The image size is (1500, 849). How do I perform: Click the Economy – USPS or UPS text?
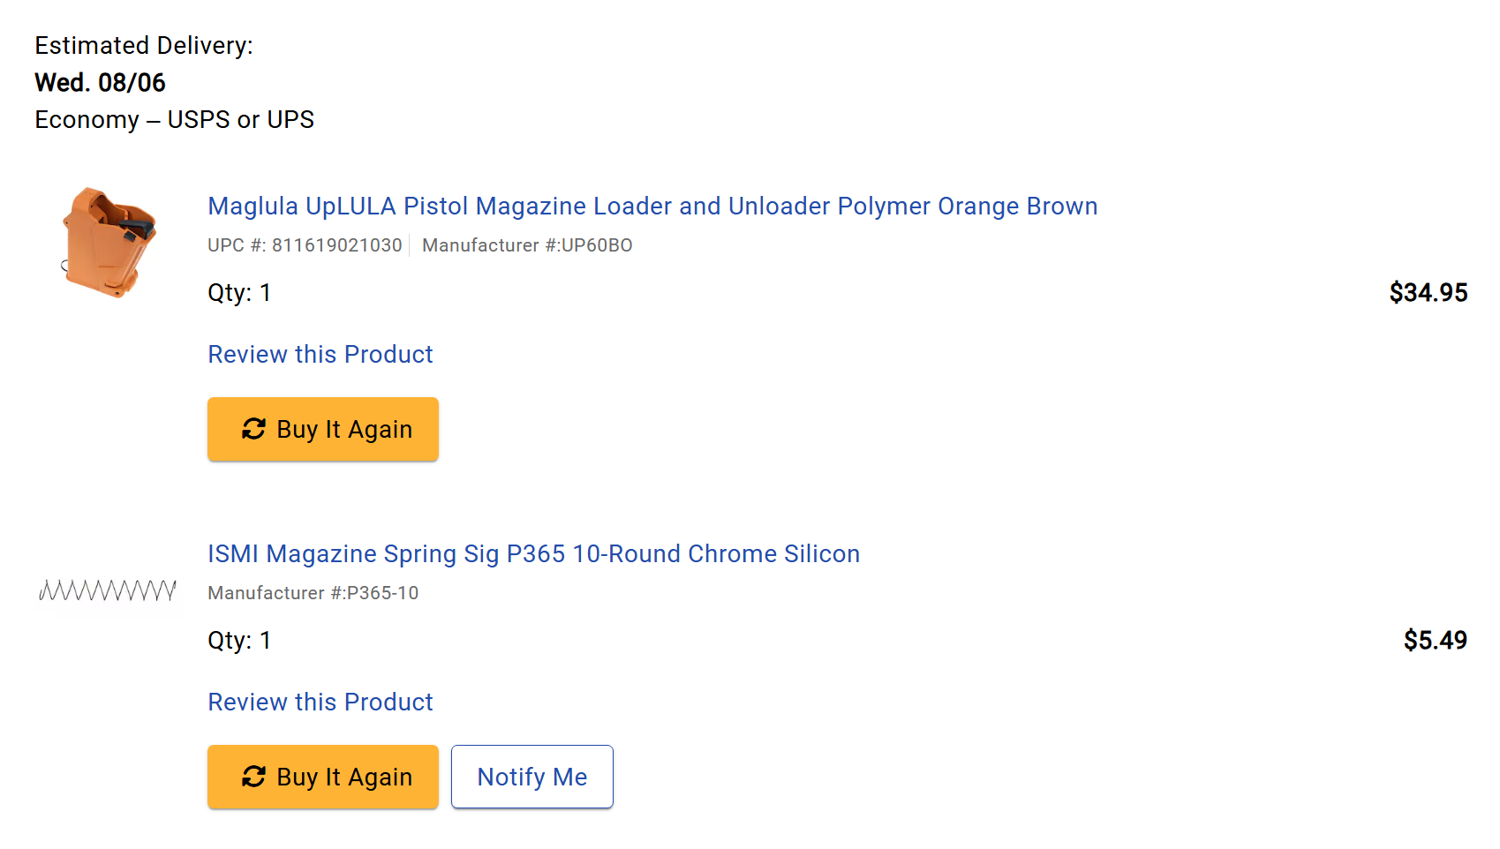(174, 119)
